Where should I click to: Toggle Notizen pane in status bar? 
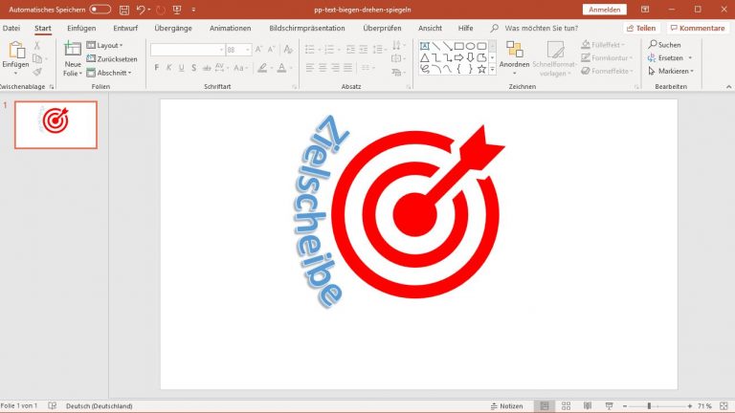pos(505,406)
